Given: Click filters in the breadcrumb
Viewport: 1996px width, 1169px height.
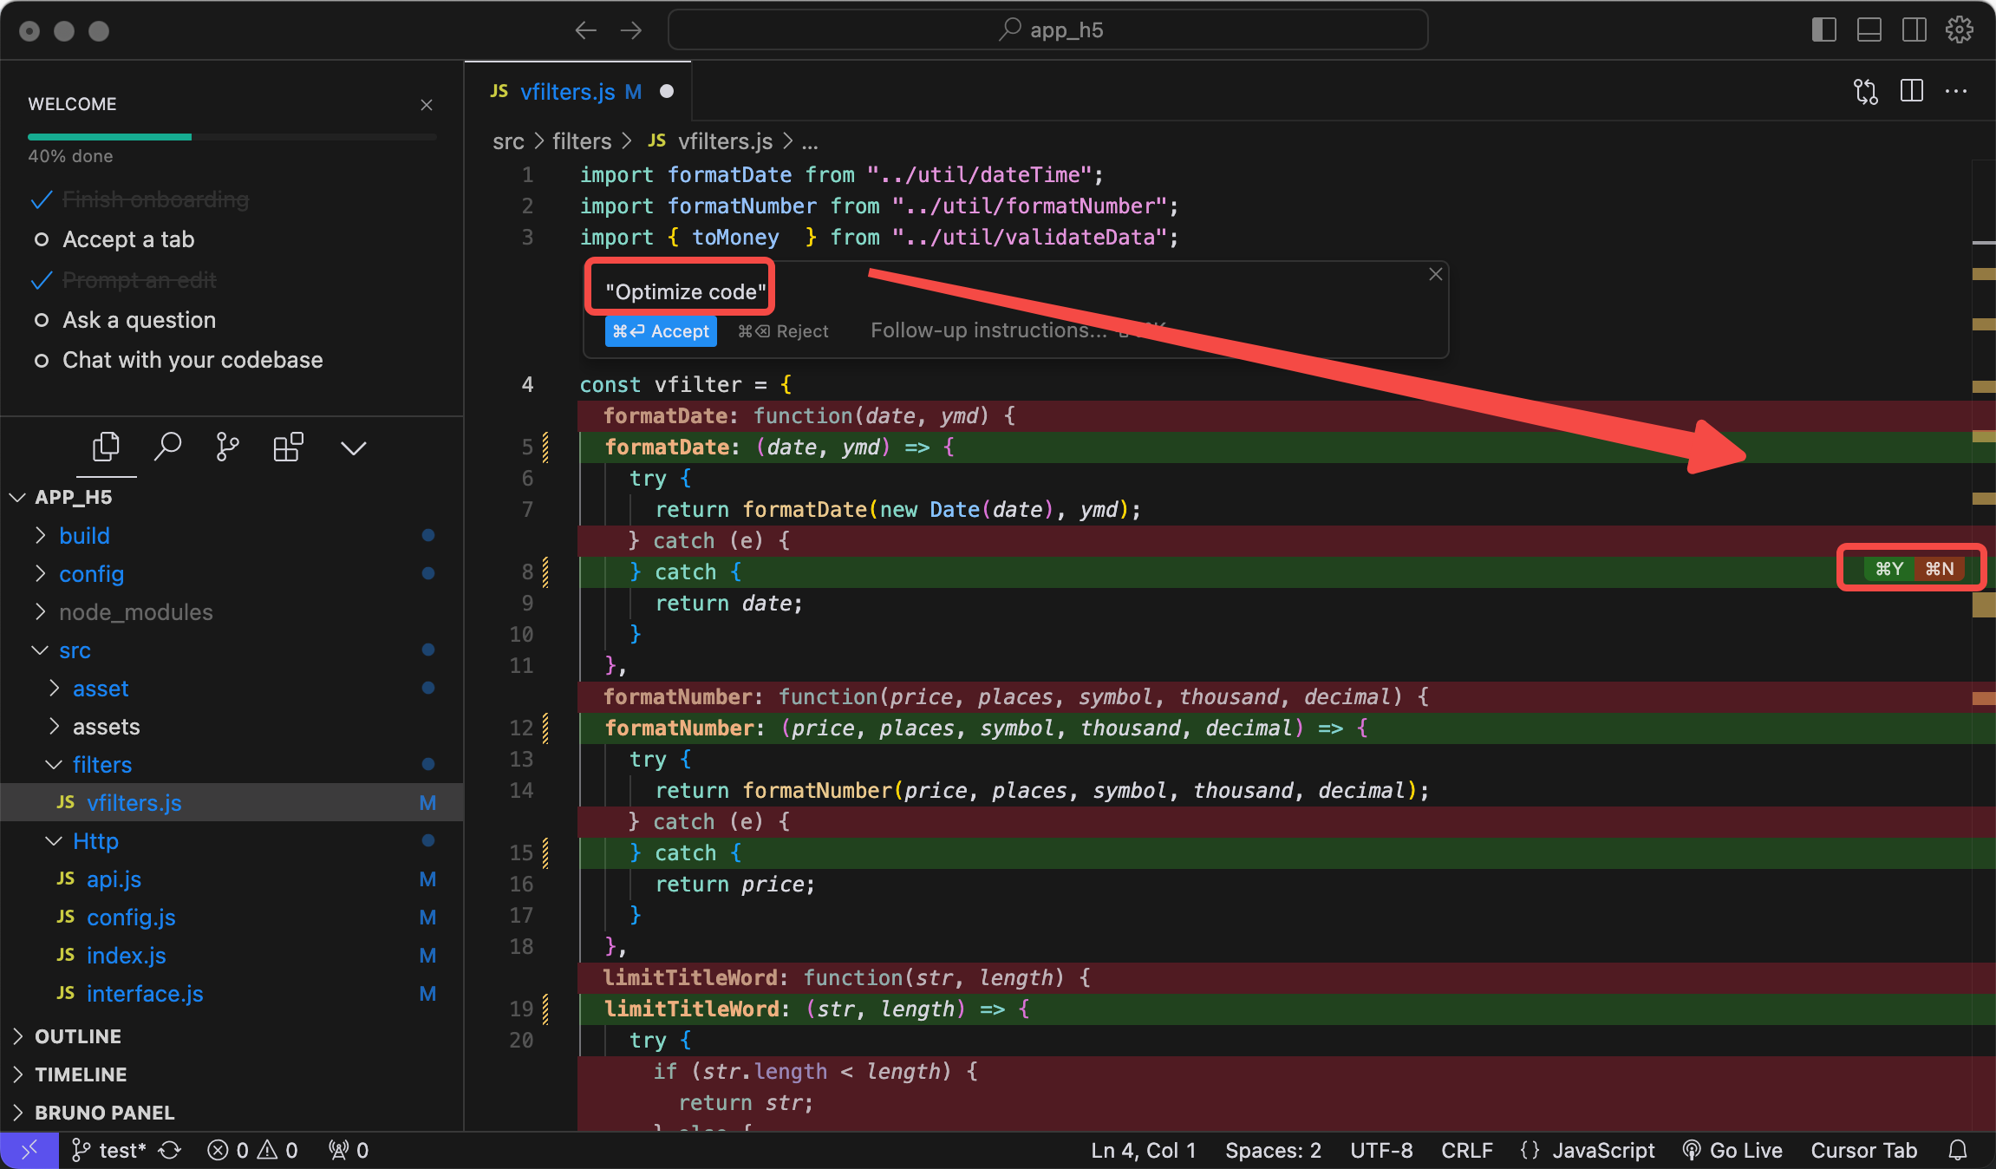Looking at the screenshot, I should [582, 141].
